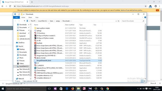Select OneDrive in navigation pane

pos(21,43)
